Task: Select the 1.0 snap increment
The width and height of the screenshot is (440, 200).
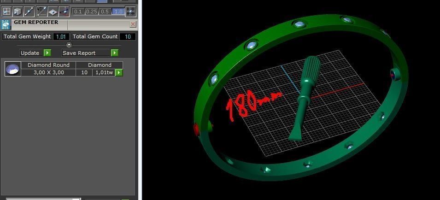Action: click(118, 12)
